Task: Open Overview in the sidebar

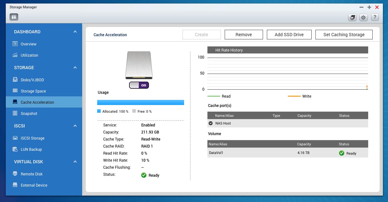Action: 28,44
